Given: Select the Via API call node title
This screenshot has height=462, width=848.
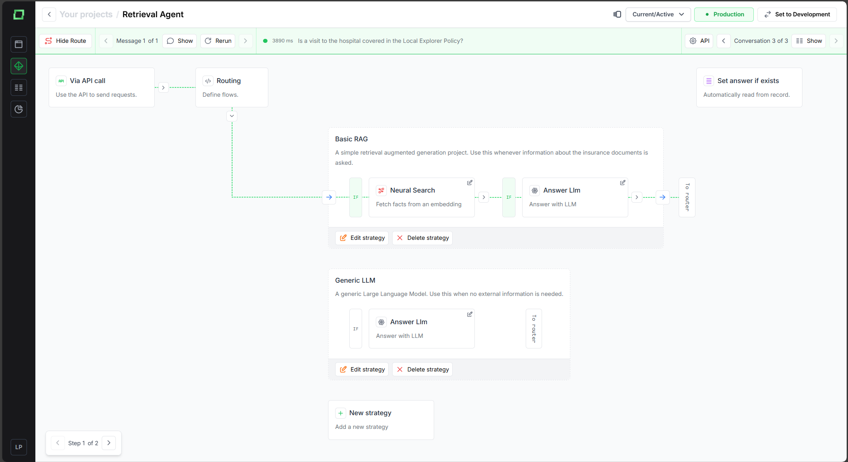Looking at the screenshot, I should point(88,81).
